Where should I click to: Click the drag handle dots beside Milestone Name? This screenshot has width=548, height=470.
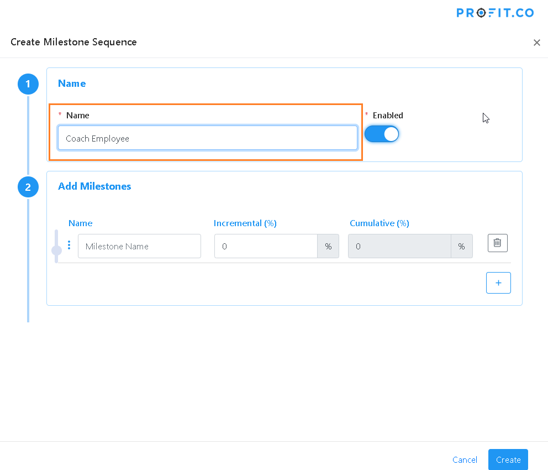68,244
